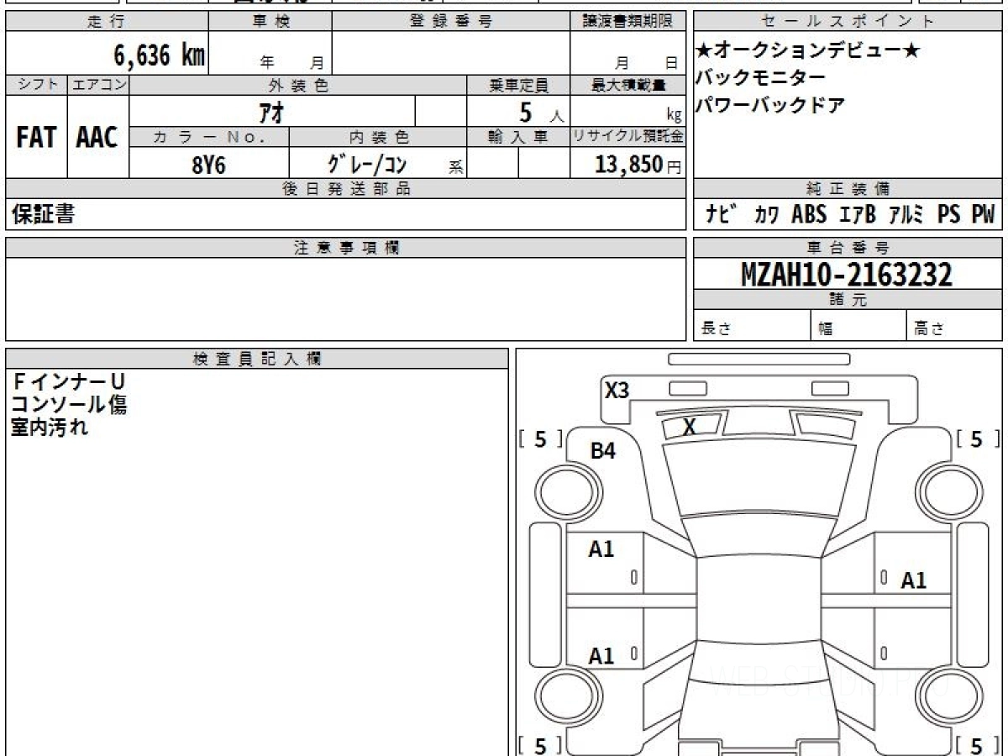Click the 保証書 entry
This screenshot has width=1008, height=756.
[x=43, y=214]
